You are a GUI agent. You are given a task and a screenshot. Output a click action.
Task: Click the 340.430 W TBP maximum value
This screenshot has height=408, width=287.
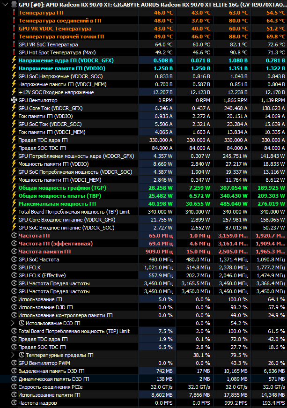pyautogui.click(x=234, y=196)
